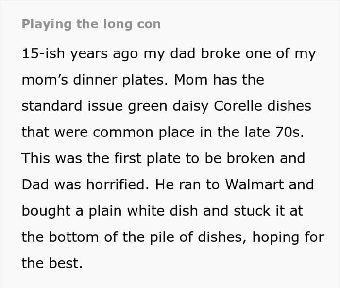The height and width of the screenshot is (288, 340).
Task: Click the word 'Dad' before 'was horrified'
Action: point(35,185)
